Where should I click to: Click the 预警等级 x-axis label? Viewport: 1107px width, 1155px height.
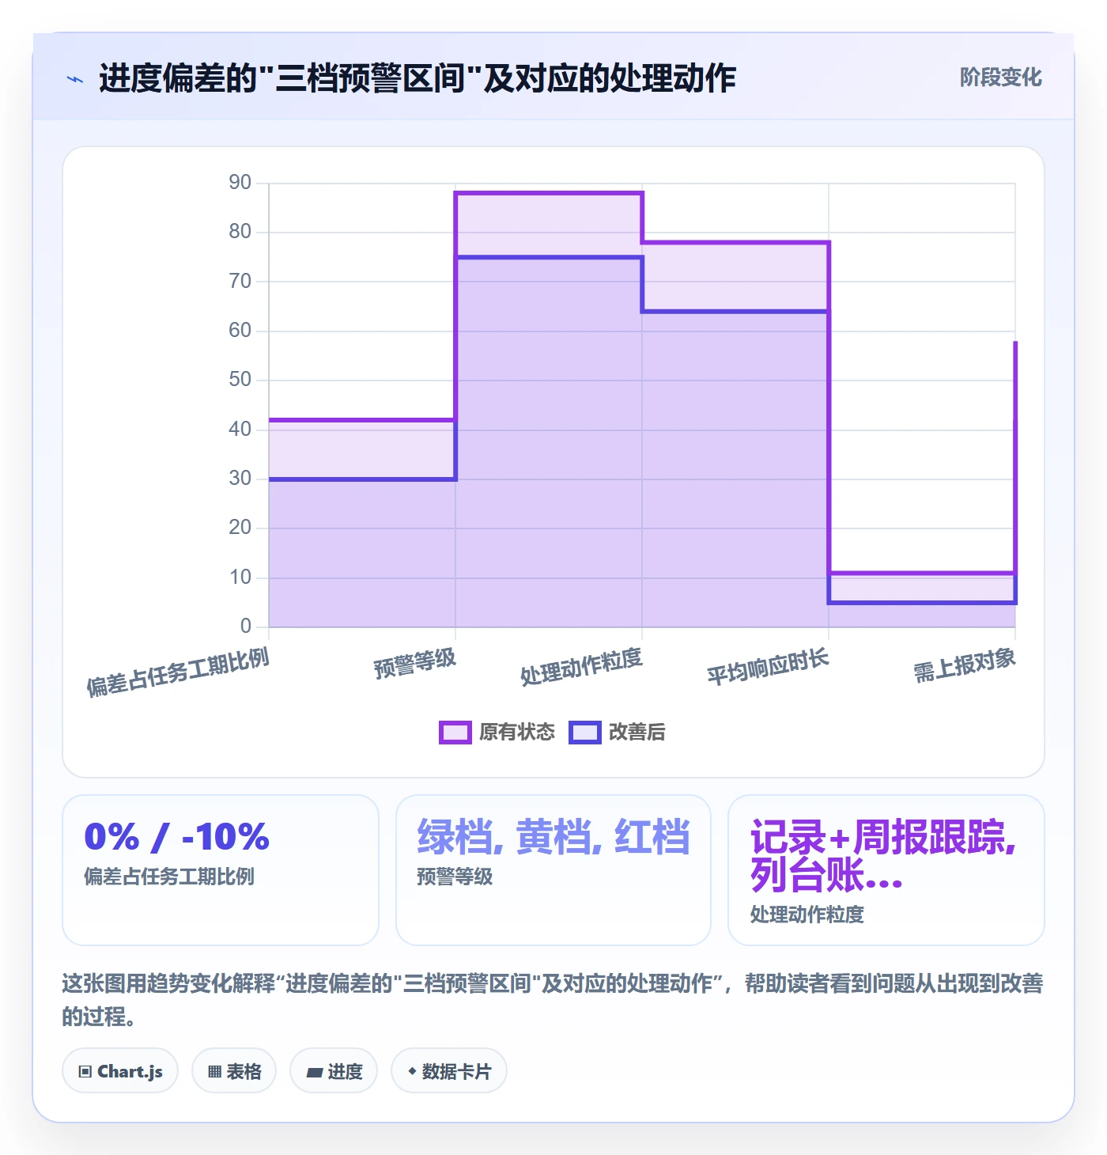(415, 664)
